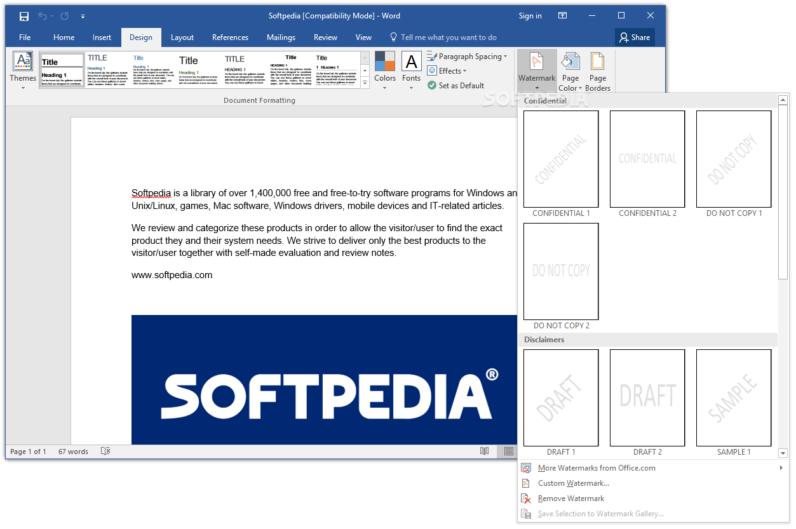Click the proofing errors status bar icon

tap(105, 452)
